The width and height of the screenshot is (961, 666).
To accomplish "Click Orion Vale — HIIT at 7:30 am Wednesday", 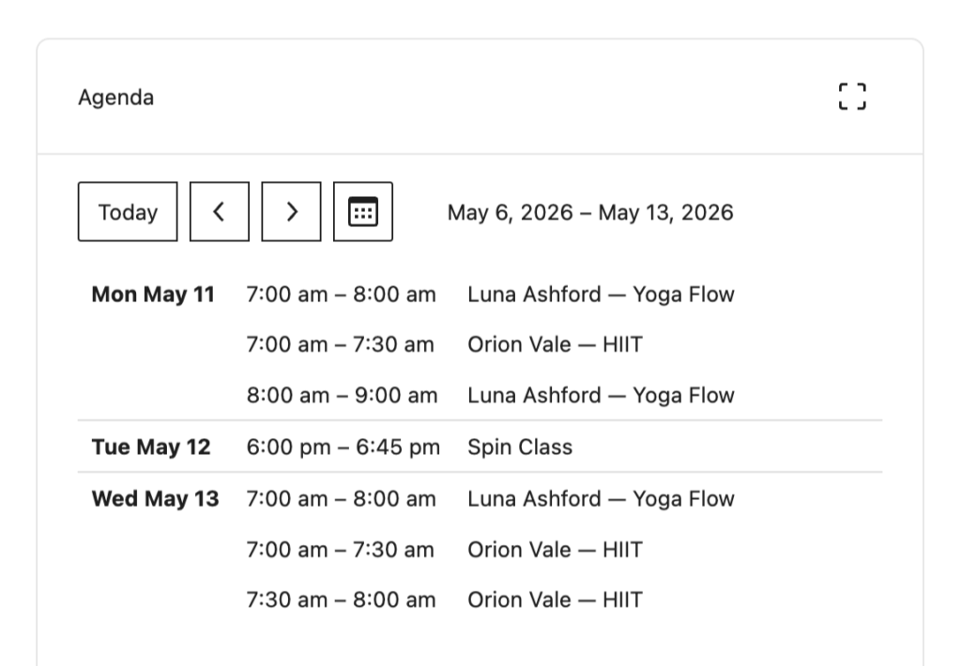I will [556, 599].
